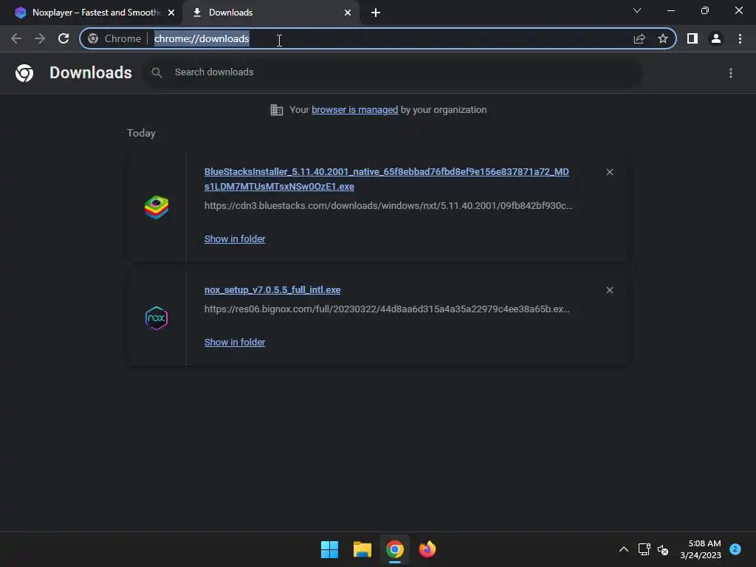This screenshot has width=756, height=567.
Task: Open the notification badge showing 2
Action: click(x=735, y=549)
